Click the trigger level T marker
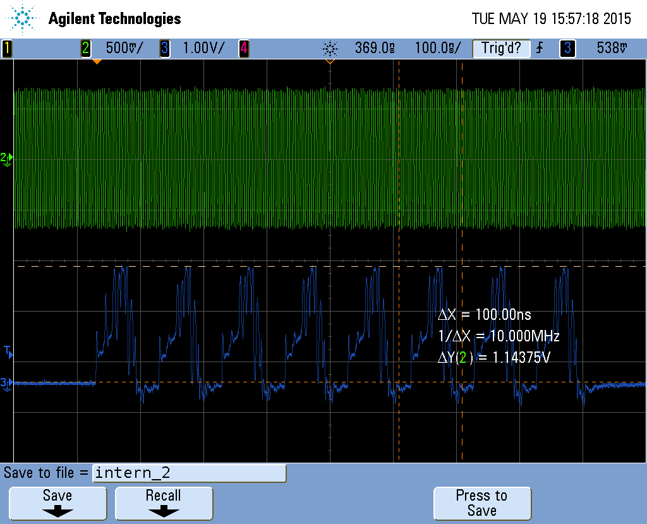647x524 pixels. (x=8, y=352)
